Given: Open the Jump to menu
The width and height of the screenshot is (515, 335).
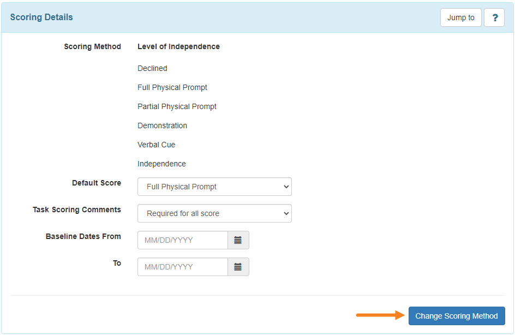Looking at the screenshot, I should [x=461, y=17].
